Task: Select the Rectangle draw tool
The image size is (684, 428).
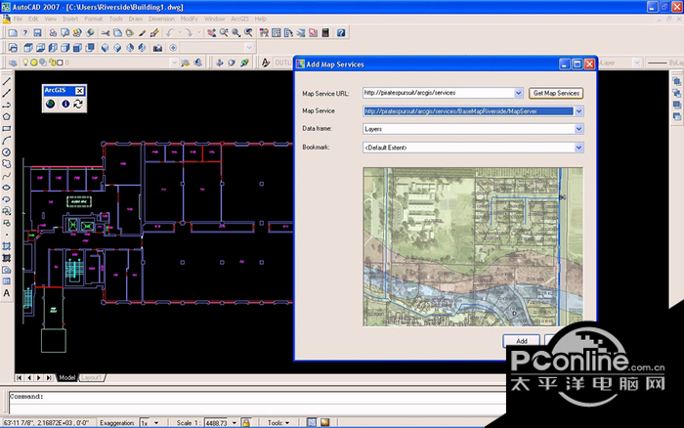Action: coord(7,129)
